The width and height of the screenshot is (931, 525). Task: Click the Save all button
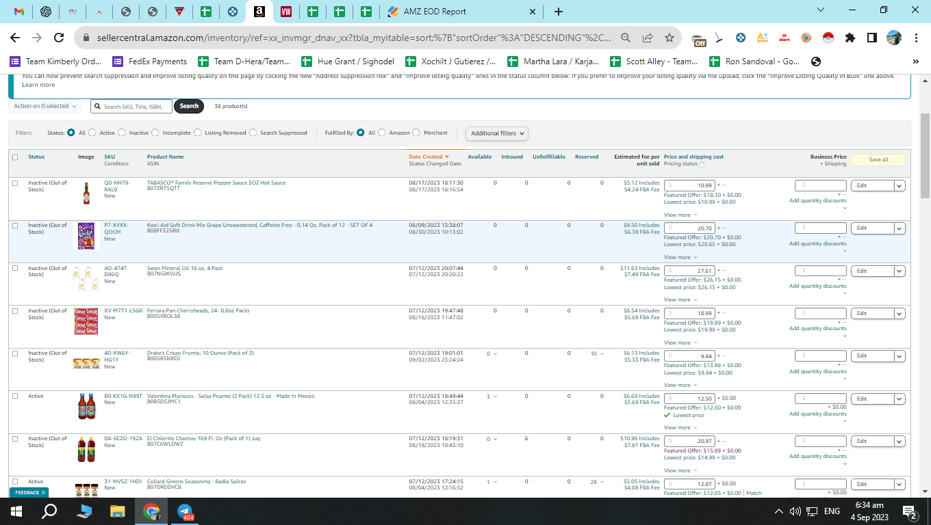pyautogui.click(x=878, y=159)
